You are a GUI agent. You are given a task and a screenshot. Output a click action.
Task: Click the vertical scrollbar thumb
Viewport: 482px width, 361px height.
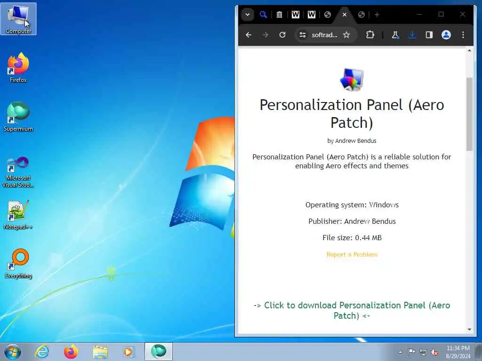[x=469, y=114]
